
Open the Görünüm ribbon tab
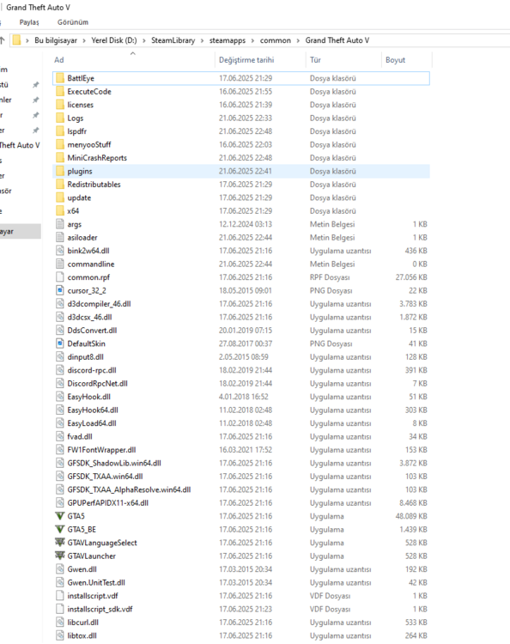click(73, 22)
